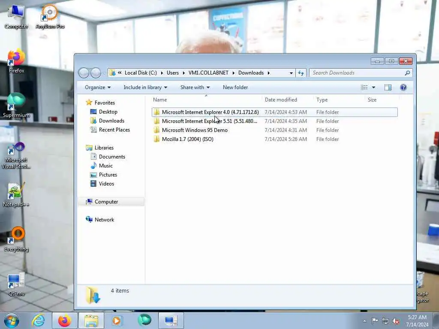
Task: Click the Explorer Forward navigation button
Action: (96, 73)
